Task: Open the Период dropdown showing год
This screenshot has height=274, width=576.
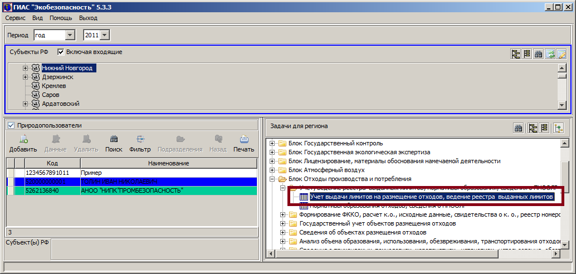Action: tap(70, 35)
